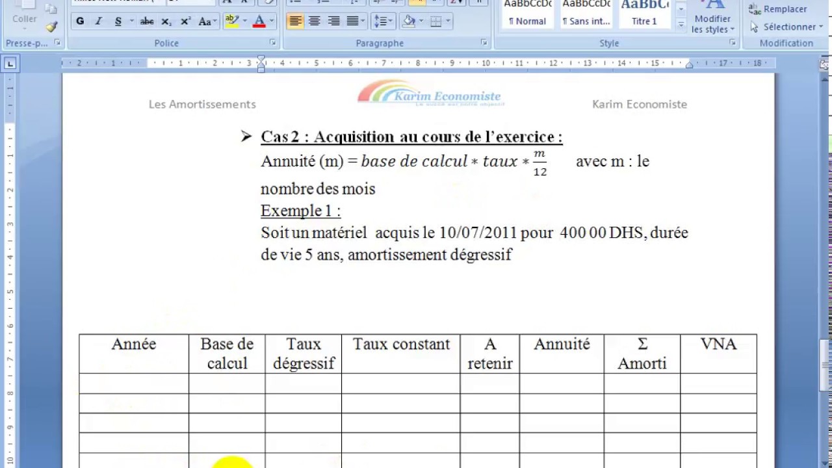Open shading color dropdown arrow
The image size is (832, 468).
[x=421, y=21]
